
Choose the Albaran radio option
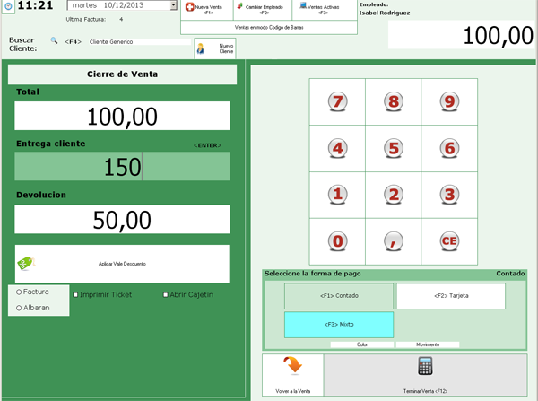pyautogui.click(x=19, y=308)
